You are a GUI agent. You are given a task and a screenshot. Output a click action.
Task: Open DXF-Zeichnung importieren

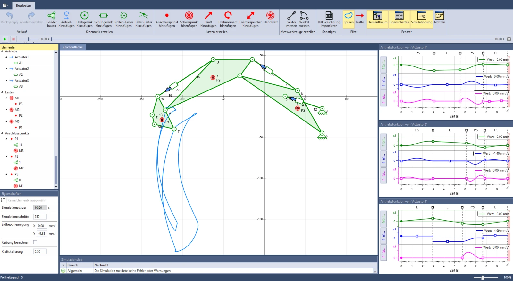pos(329,19)
